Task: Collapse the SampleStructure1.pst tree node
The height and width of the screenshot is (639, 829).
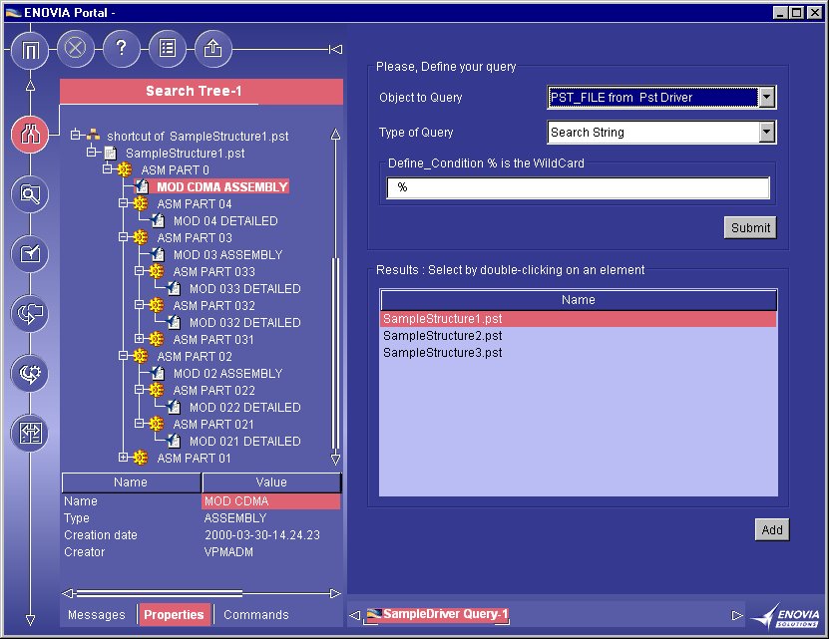Action: click(x=92, y=153)
